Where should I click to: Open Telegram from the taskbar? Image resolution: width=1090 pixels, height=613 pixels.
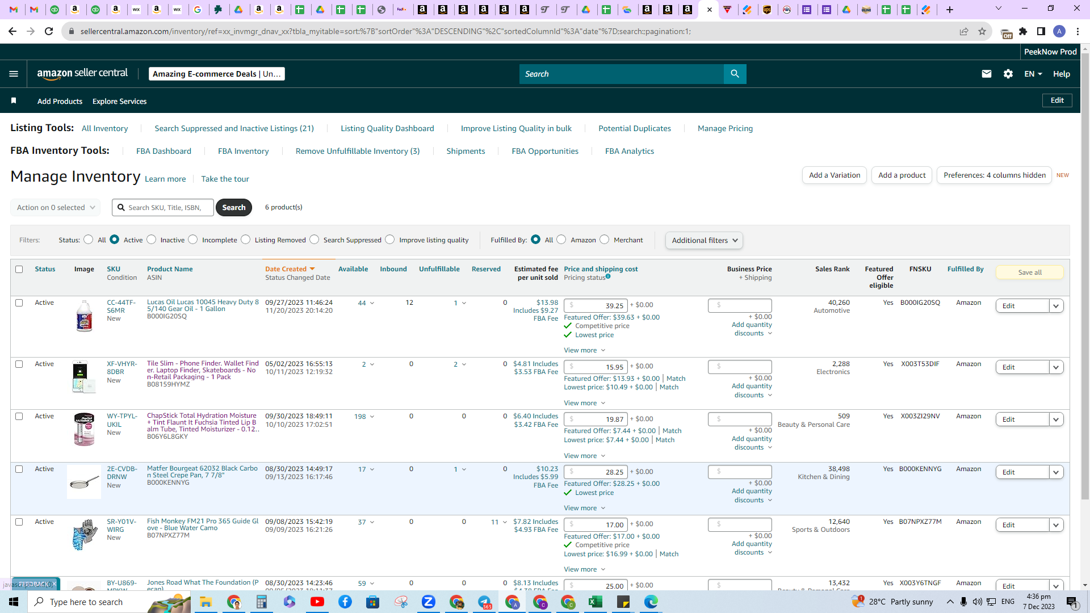pos(484,602)
